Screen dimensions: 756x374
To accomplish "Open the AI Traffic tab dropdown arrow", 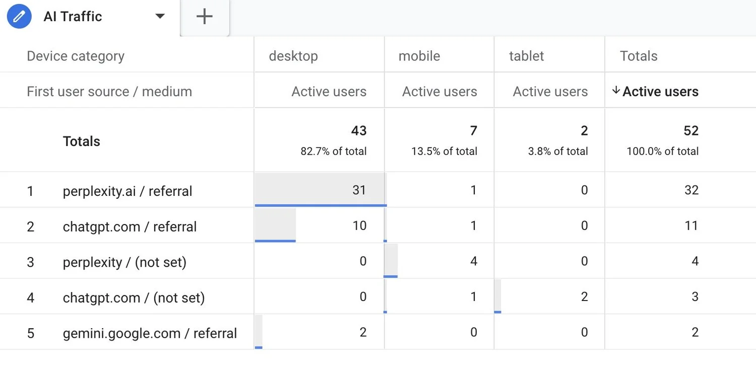I will 160,16.
